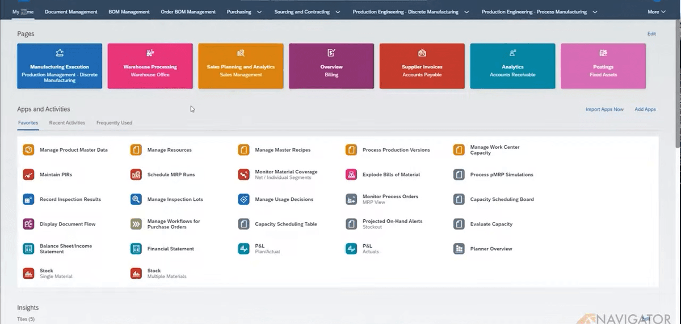Open P&L Plan/Actual app icon
This screenshot has width=681, height=324.
coord(243,249)
